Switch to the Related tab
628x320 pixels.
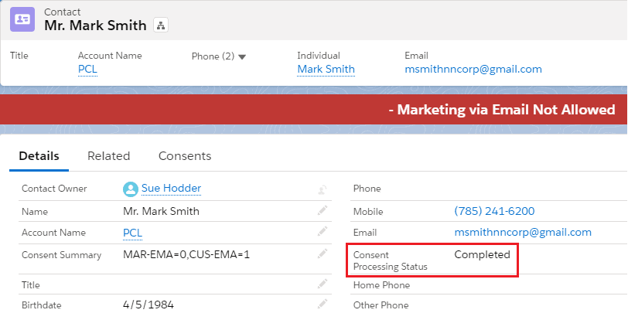point(108,156)
